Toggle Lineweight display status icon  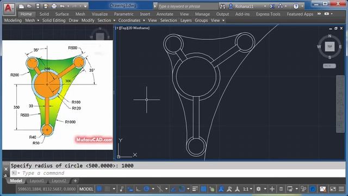point(195,189)
